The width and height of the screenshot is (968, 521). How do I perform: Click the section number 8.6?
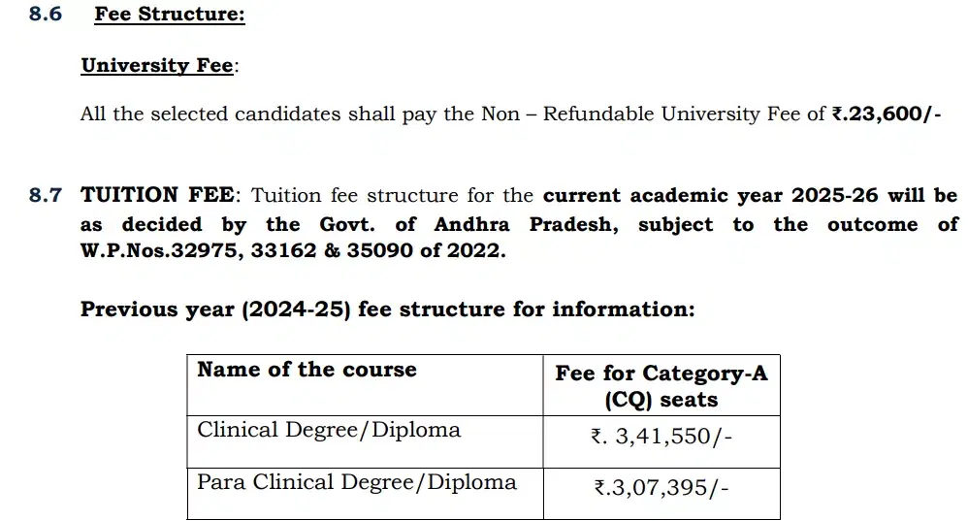pos(45,16)
